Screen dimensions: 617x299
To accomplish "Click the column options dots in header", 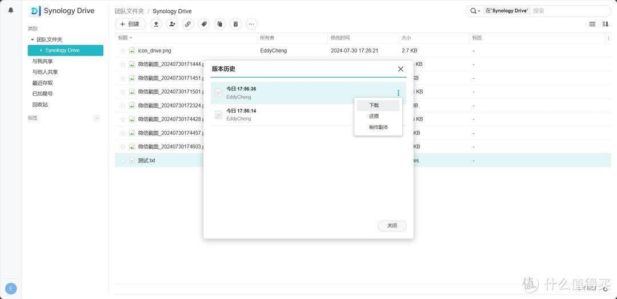I will (x=608, y=38).
